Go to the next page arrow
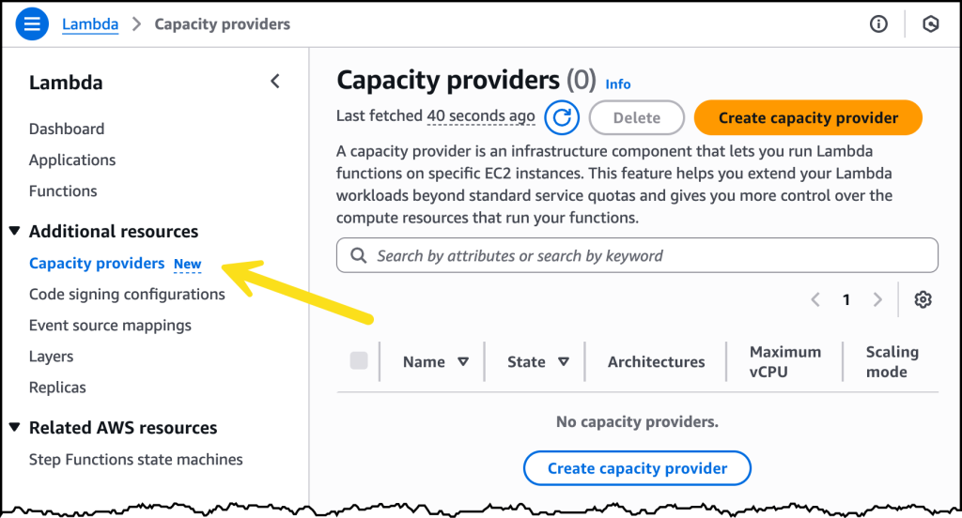This screenshot has height=518, width=962. (877, 299)
